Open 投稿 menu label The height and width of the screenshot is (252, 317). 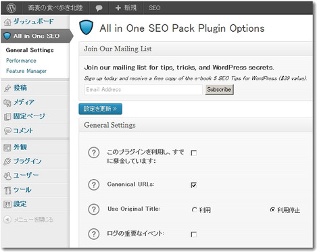[20, 88]
